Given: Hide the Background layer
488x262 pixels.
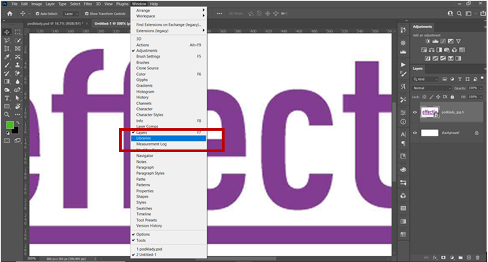Looking at the screenshot, I should (415, 133).
